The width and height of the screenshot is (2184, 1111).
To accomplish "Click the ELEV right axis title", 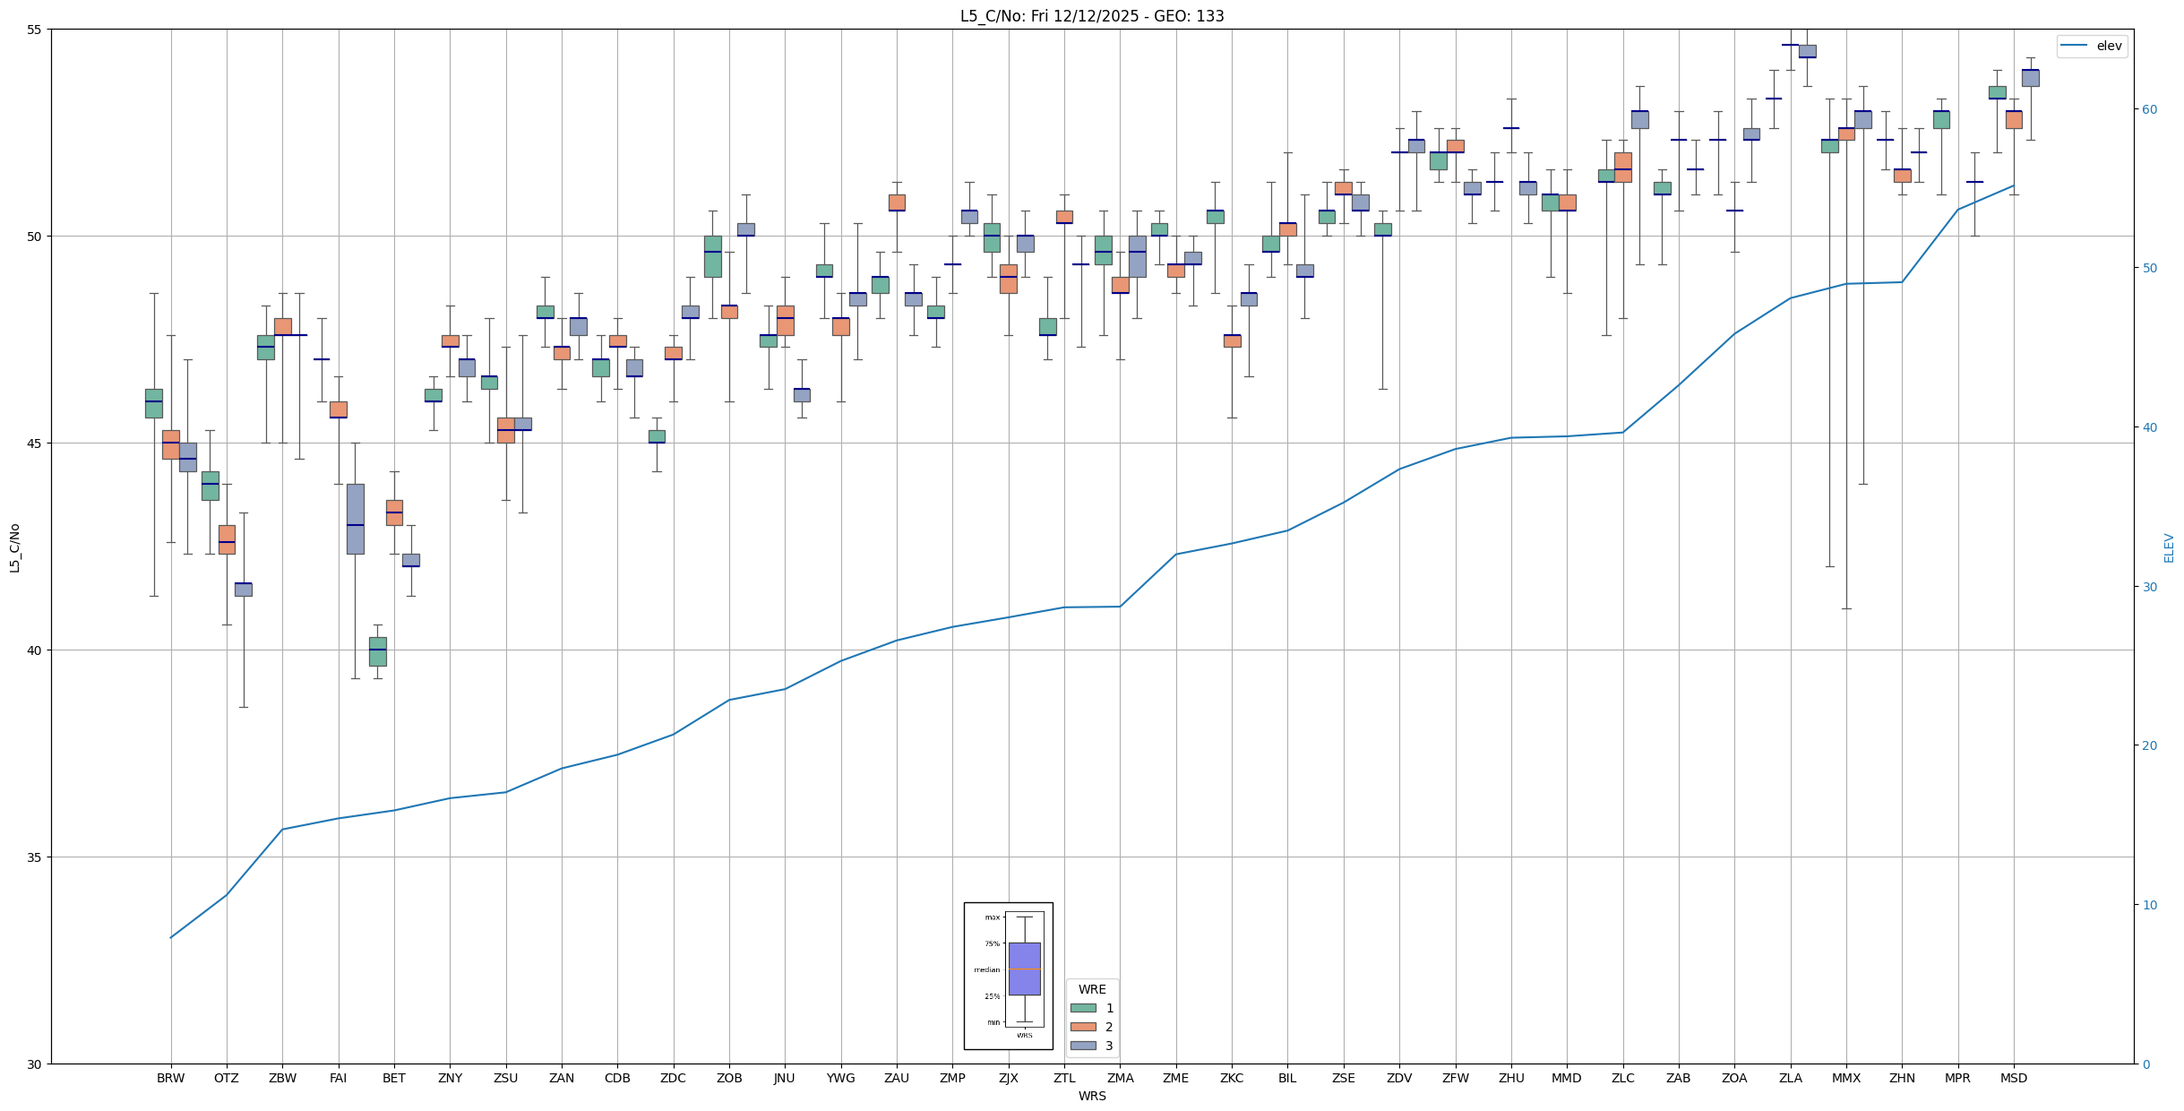I will click(2169, 547).
